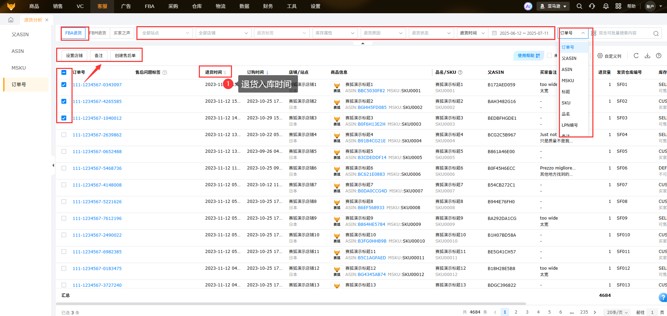
Task: Uncheck order 111-1234567-0343097 checkbox
Action: point(64,85)
